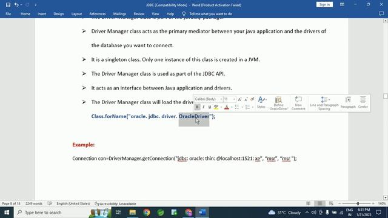Open Customize Quick Access Toolbar menu
Image resolution: width=388 pixels, height=218 pixels.
coord(36,5)
